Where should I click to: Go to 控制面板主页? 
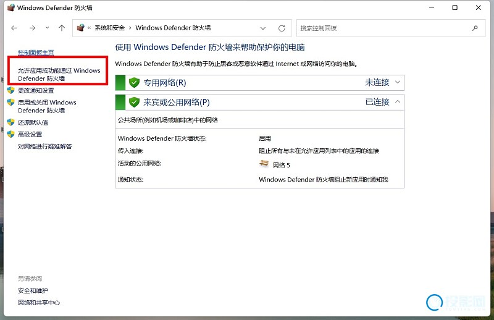[x=36, y=53]
